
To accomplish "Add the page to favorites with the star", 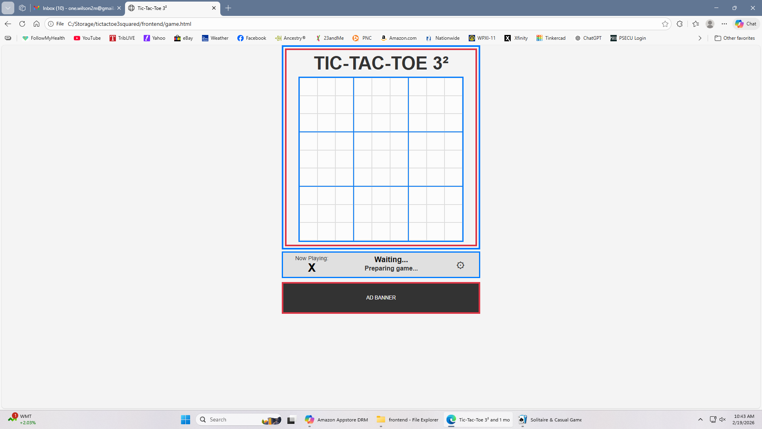I will coord(665,24).
